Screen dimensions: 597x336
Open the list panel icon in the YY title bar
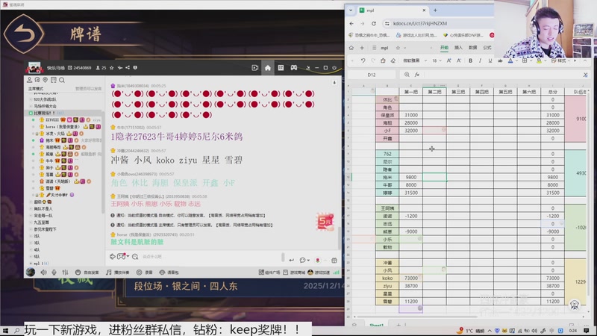point(281,68)
